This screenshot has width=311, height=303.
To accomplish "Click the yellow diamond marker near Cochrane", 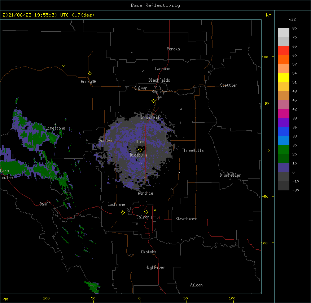I will (x=123, y=212).
